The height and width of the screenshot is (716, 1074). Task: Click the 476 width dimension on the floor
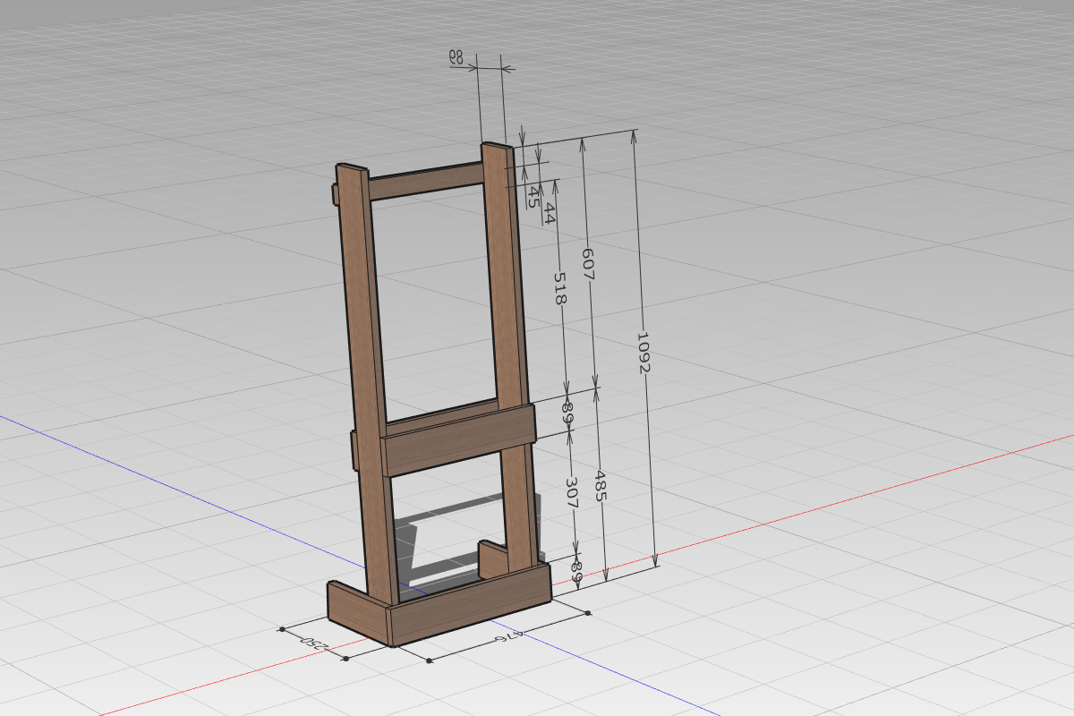point(507,638)
